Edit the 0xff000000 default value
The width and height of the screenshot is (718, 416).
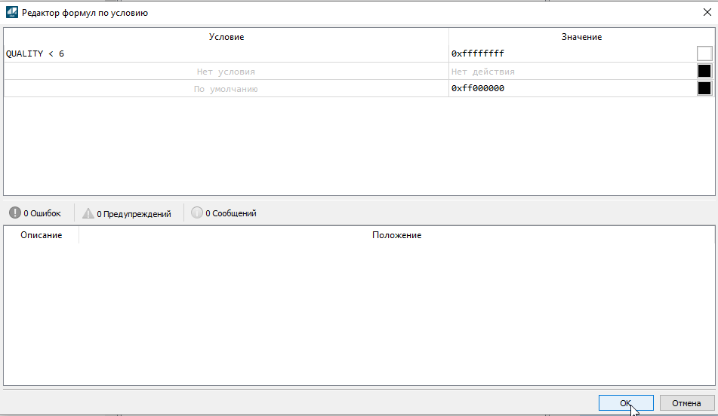point(571,88)
